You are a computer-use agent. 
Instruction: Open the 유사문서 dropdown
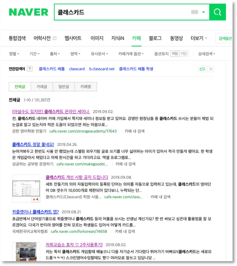99,54
